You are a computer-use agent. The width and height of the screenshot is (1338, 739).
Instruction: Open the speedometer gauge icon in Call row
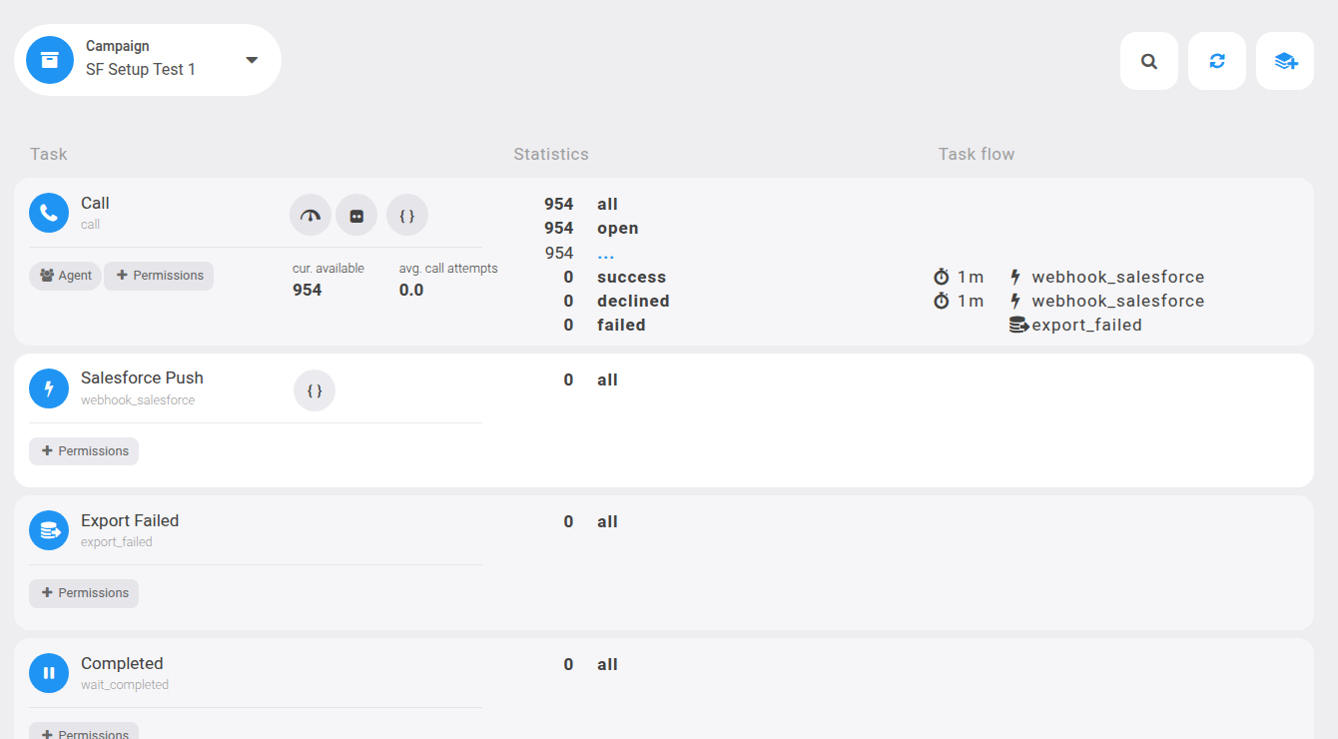[311, 215]
